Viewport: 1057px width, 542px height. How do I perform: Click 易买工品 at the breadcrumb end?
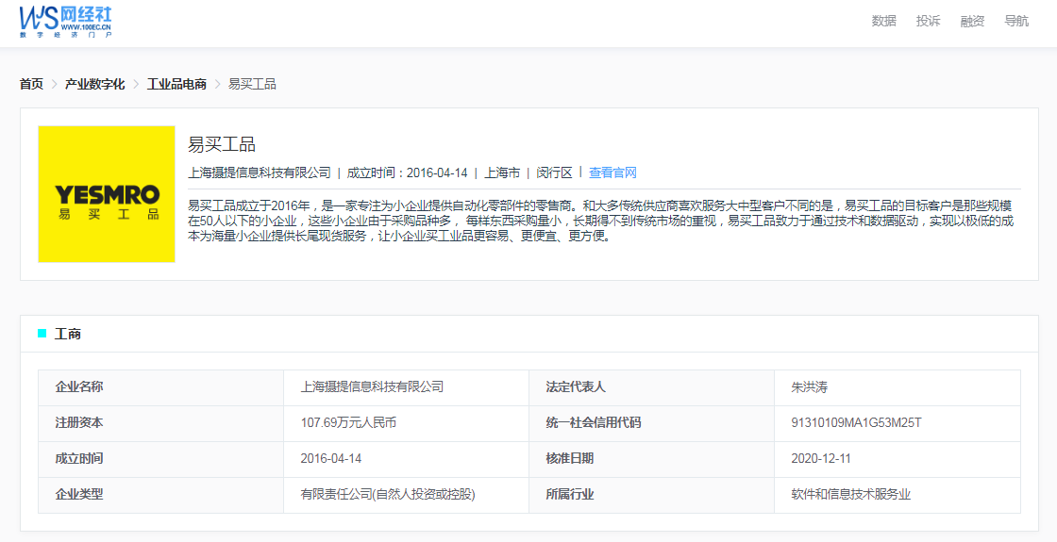tap(252, 84)
